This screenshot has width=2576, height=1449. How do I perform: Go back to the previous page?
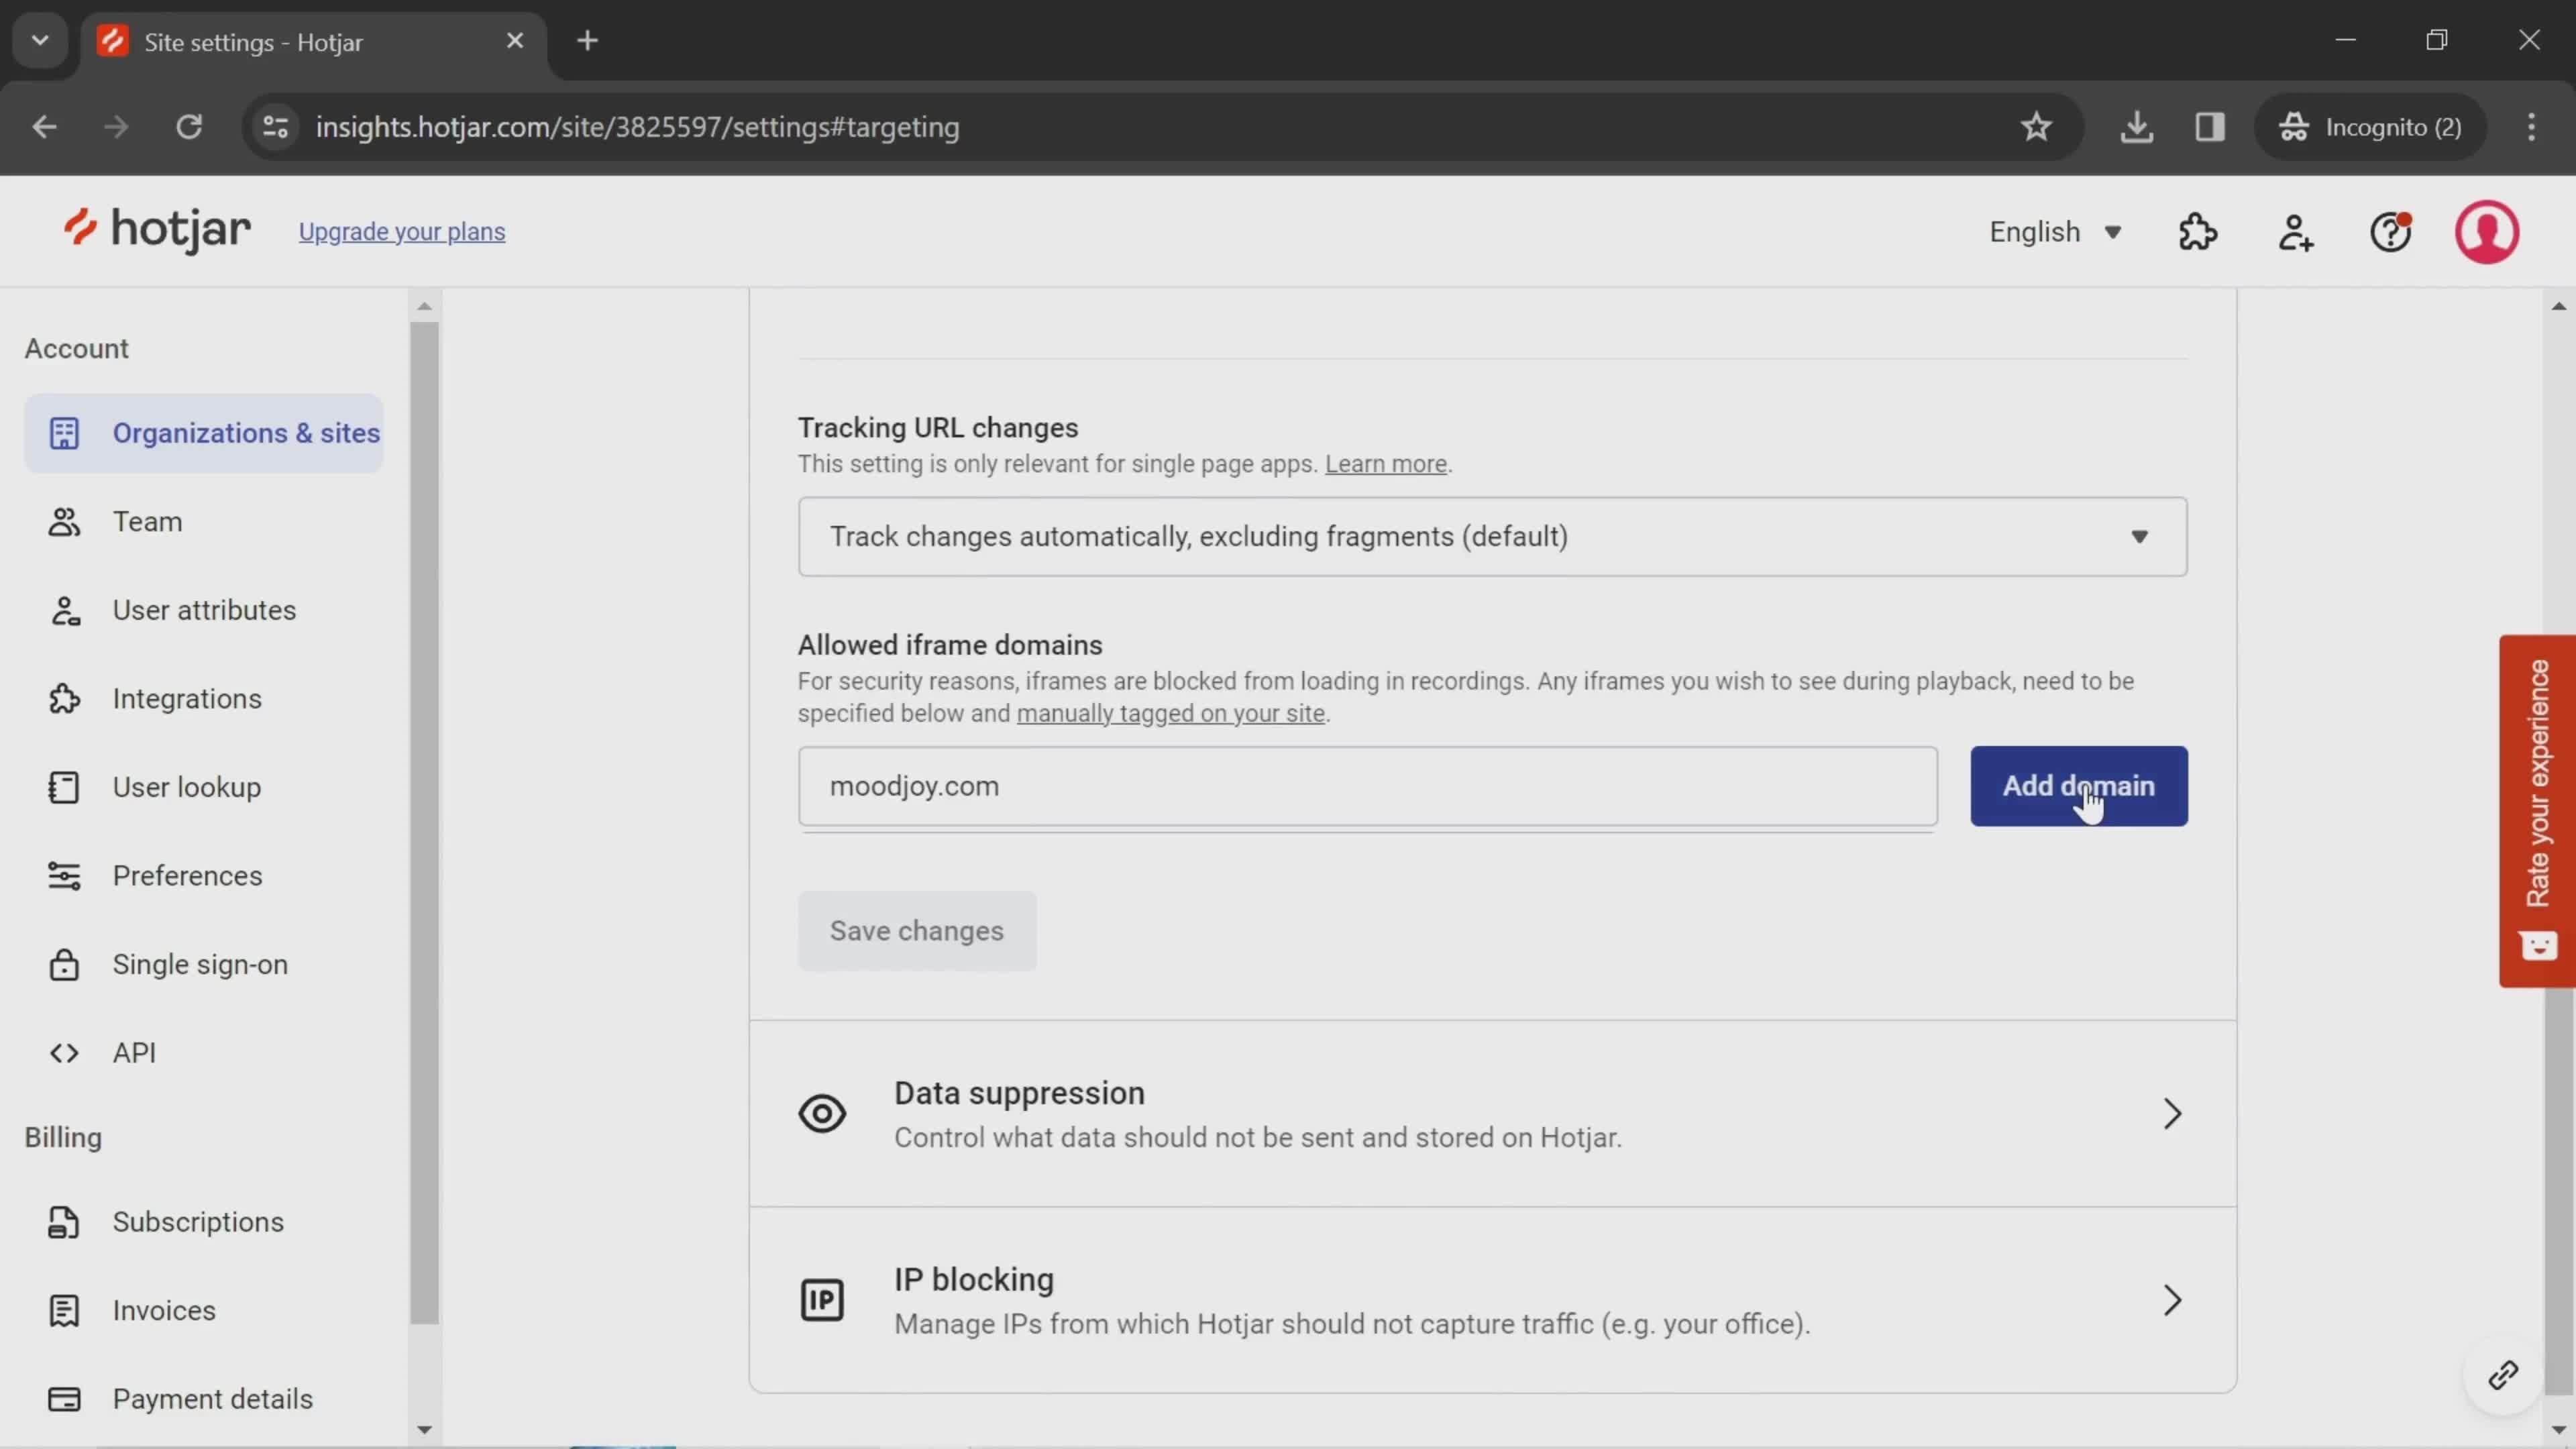click(x=44, y=127)
